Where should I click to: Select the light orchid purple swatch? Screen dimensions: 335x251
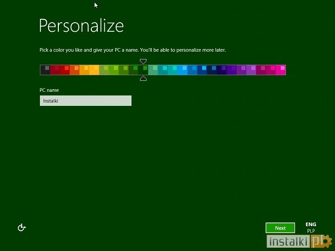click(x=251, y=70)
